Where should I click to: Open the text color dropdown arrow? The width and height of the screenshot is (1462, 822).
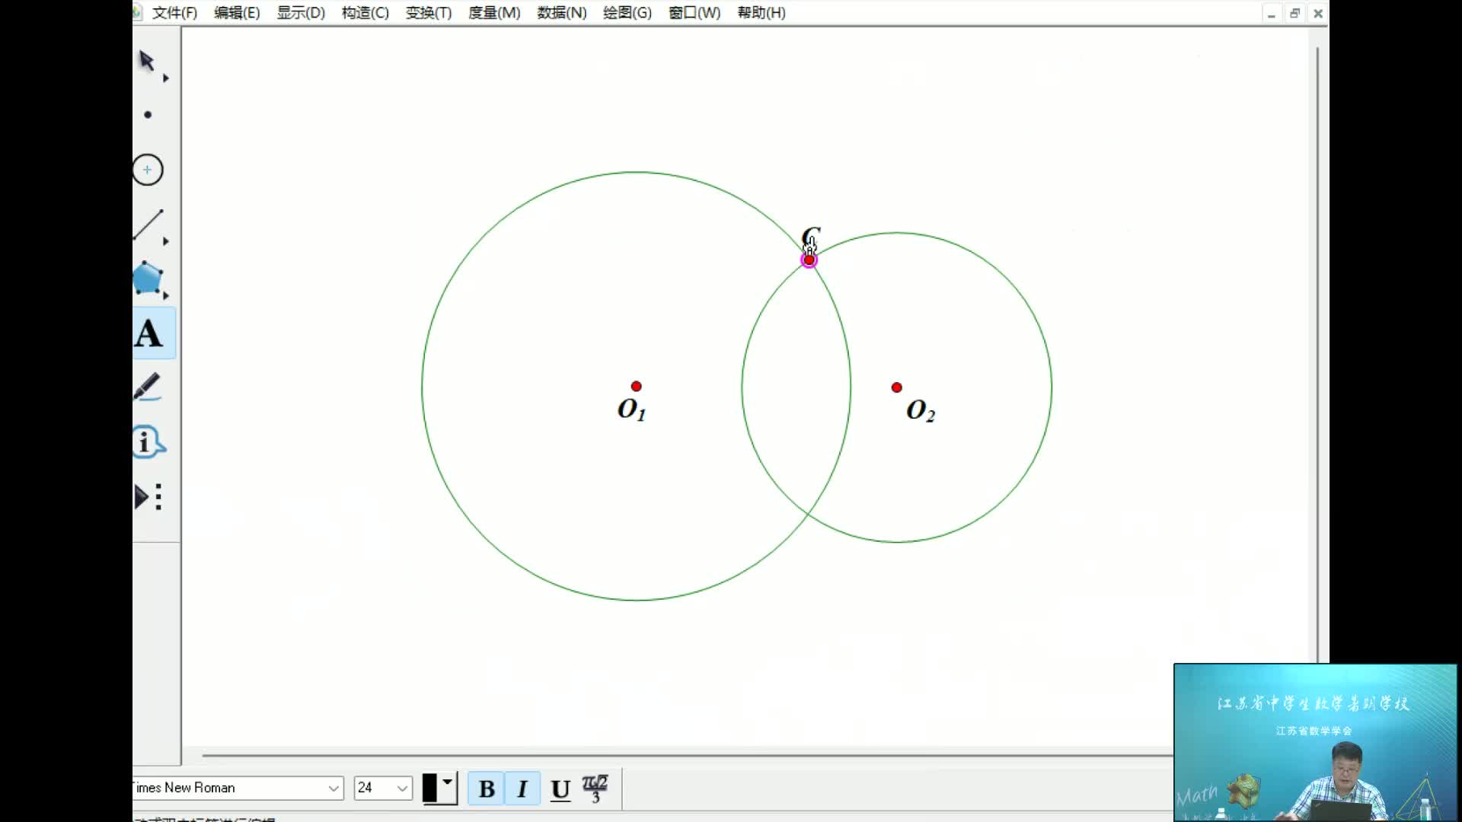coord(448,782)
